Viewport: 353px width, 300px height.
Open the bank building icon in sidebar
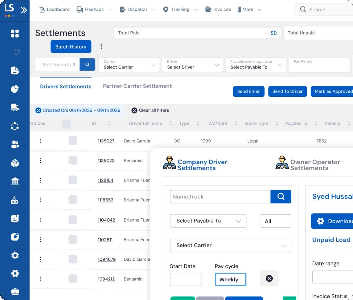pos(15,181)
